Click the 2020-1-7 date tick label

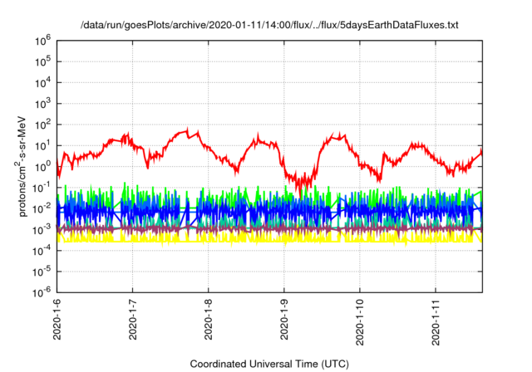click(133, 319)
